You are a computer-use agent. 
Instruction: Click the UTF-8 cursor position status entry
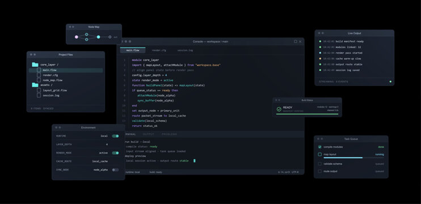[x=288, y=172]
